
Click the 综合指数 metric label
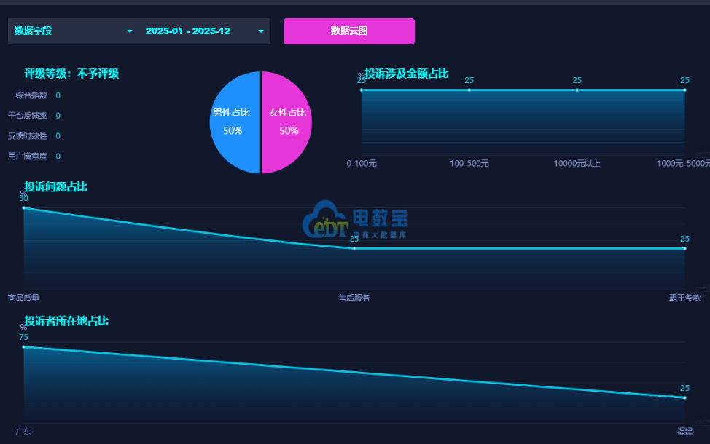click(31, 95)
